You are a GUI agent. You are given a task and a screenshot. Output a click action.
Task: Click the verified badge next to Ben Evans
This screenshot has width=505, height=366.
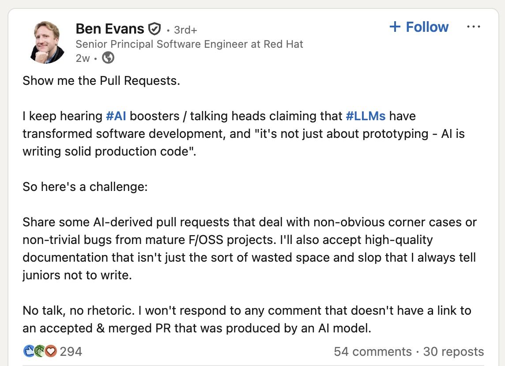click(x=154, y=30)
